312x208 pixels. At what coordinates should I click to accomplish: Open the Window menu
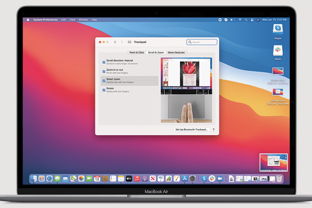pyautogui.click(x=83, y=19)
